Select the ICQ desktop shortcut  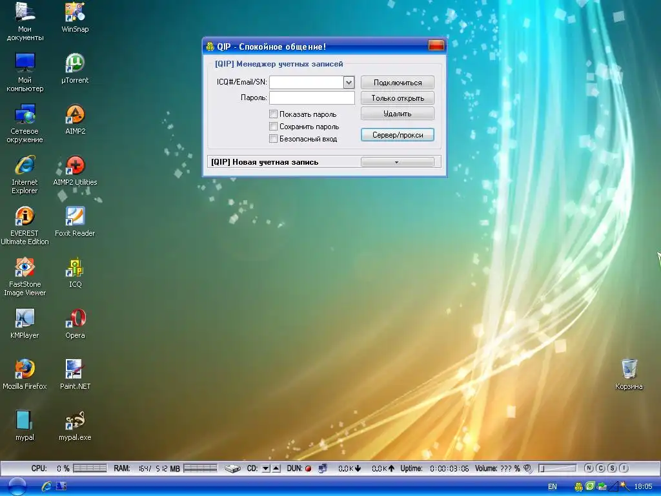click(75, 272)
